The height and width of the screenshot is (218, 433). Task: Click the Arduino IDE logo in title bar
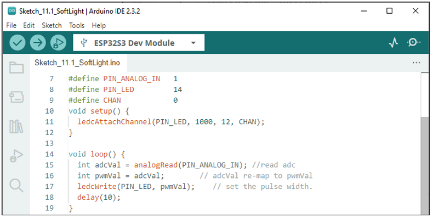12,11
